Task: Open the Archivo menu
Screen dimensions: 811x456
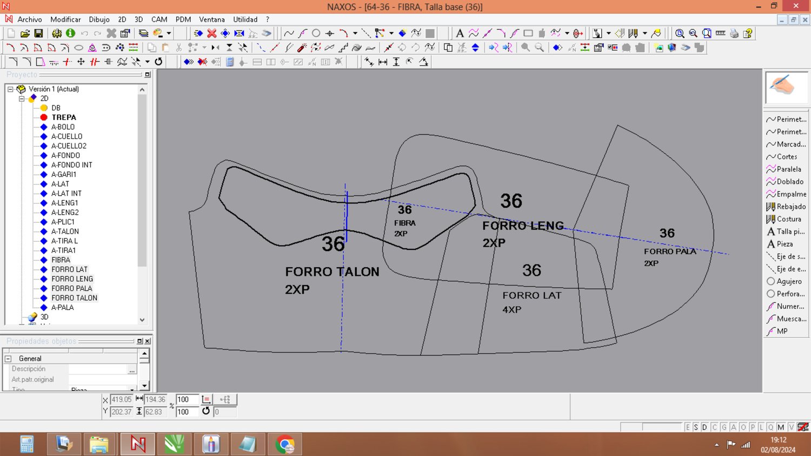Action: click(x=30, y=19)
